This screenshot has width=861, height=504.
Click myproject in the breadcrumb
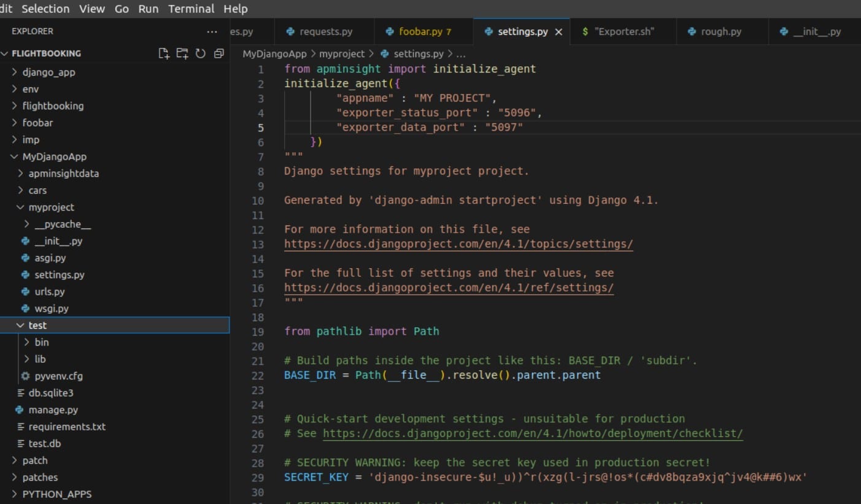pyautogui.click(x=341, y=54)
